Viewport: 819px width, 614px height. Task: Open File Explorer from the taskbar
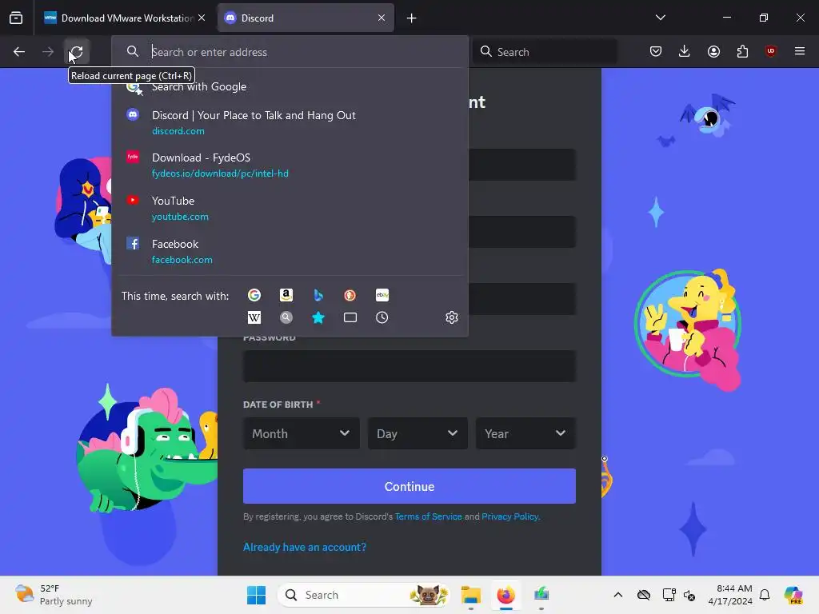point(470,595)
